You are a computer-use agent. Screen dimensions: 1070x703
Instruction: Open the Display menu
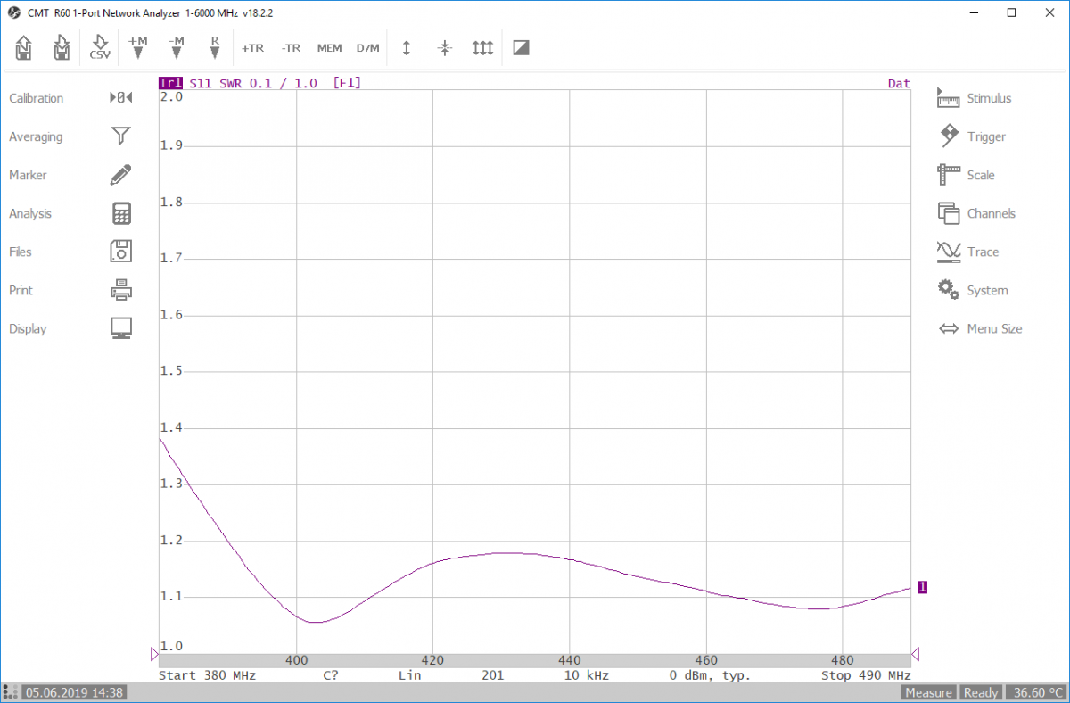[70, 328]
